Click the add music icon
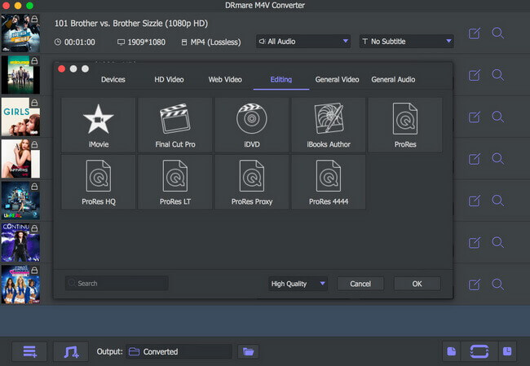 pyautogui.click(x=71, y=351)
